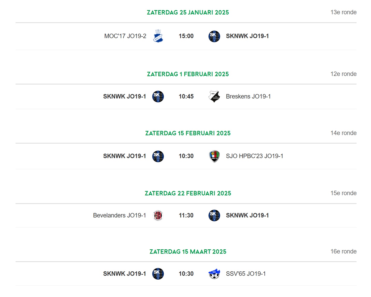Click SKNWK logo in the Breskens match
The height and width of the screenshot is (297, 371).
[158, 96]
